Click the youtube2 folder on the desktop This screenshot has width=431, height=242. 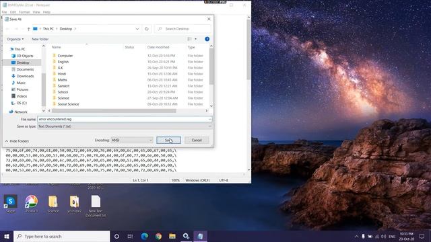[x=74, y=204]
